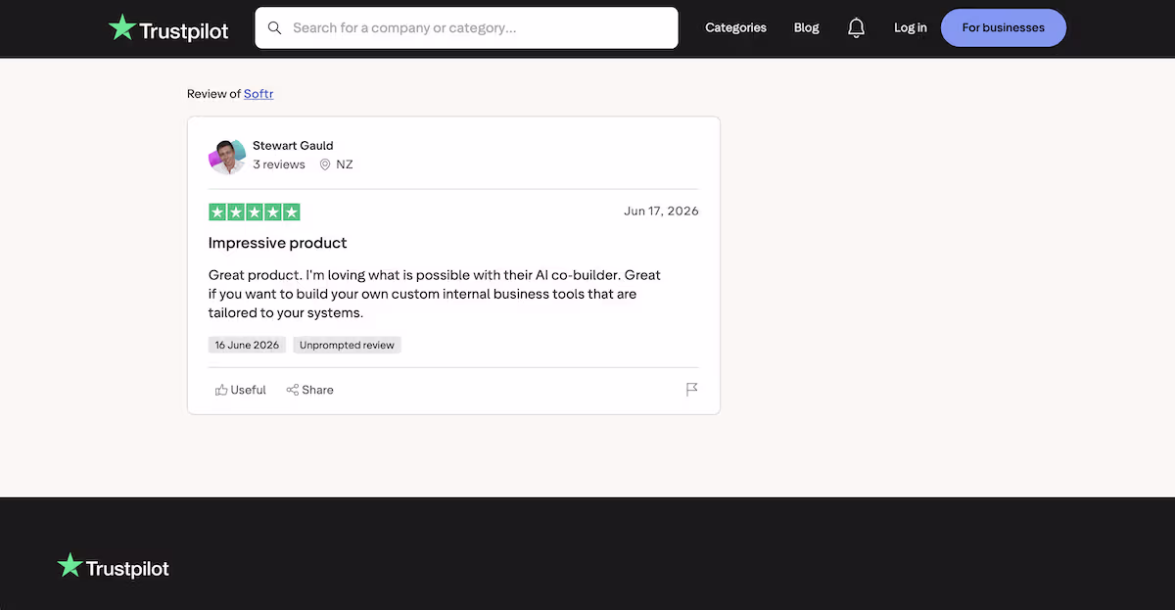The width and height of the screenshot is (1175, 610).
Task: Click the Trustpilot logo in header
Action: tap(168, 28)
